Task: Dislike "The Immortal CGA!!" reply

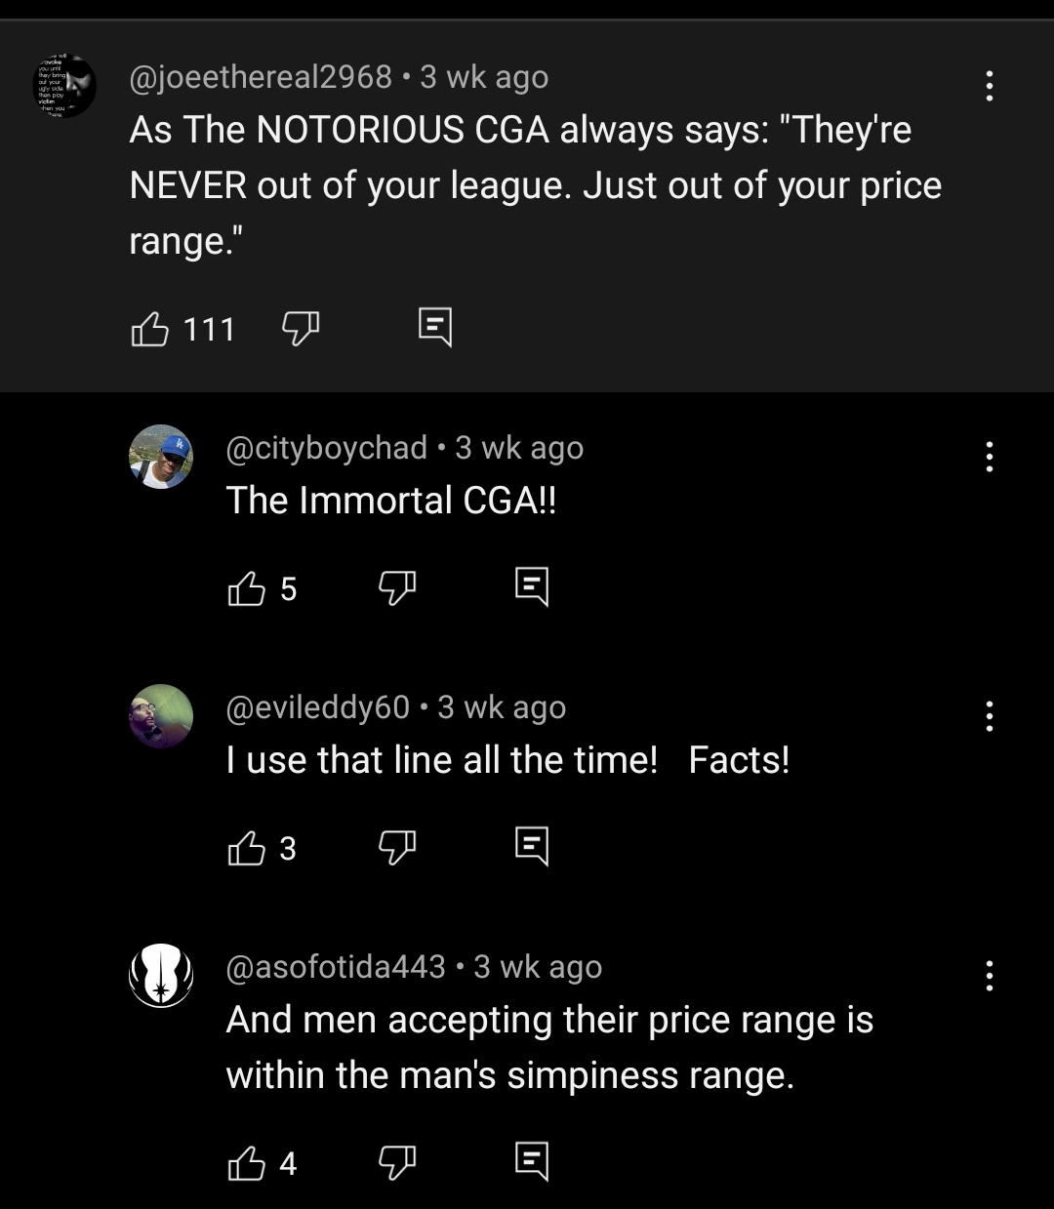Action: pyautogui.click(x=397, y=587)
